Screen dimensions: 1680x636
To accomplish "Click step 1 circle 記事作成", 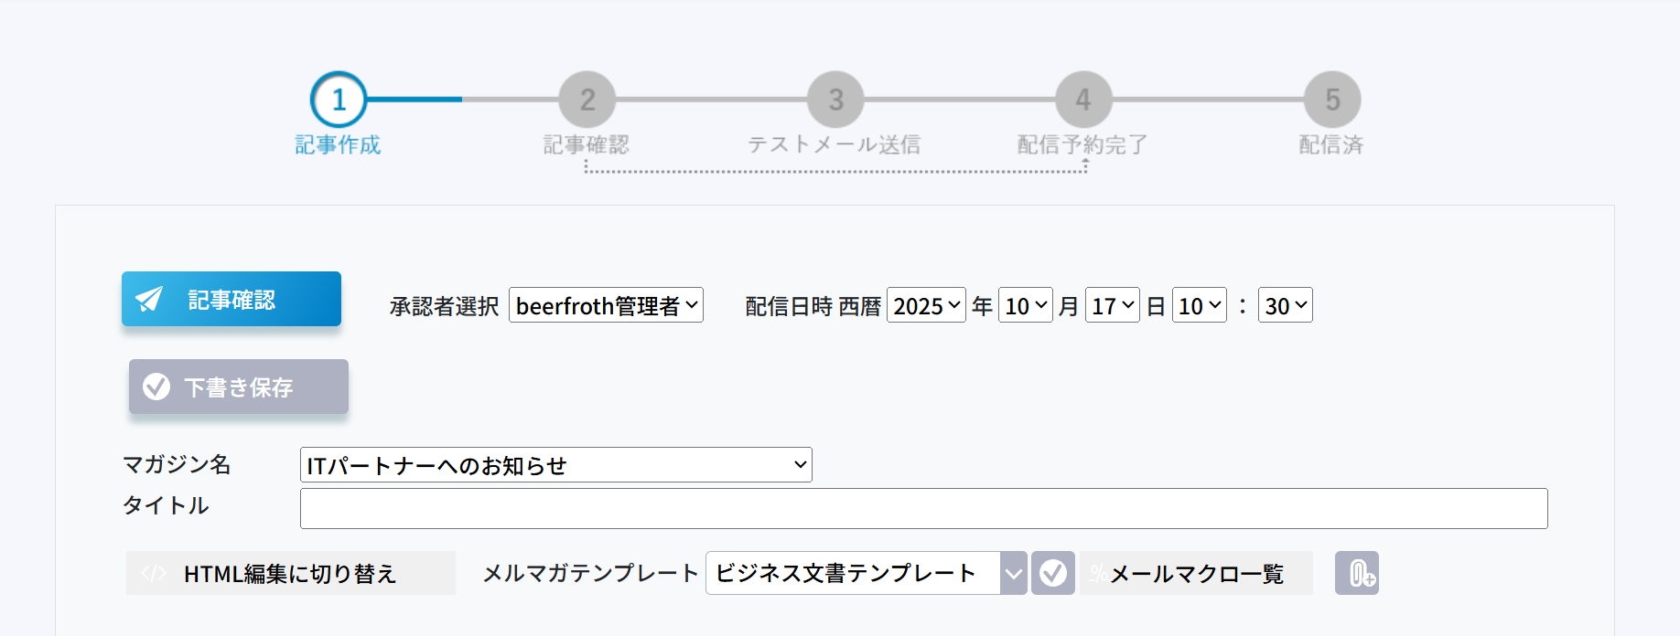I will click(x=339, y=100).
